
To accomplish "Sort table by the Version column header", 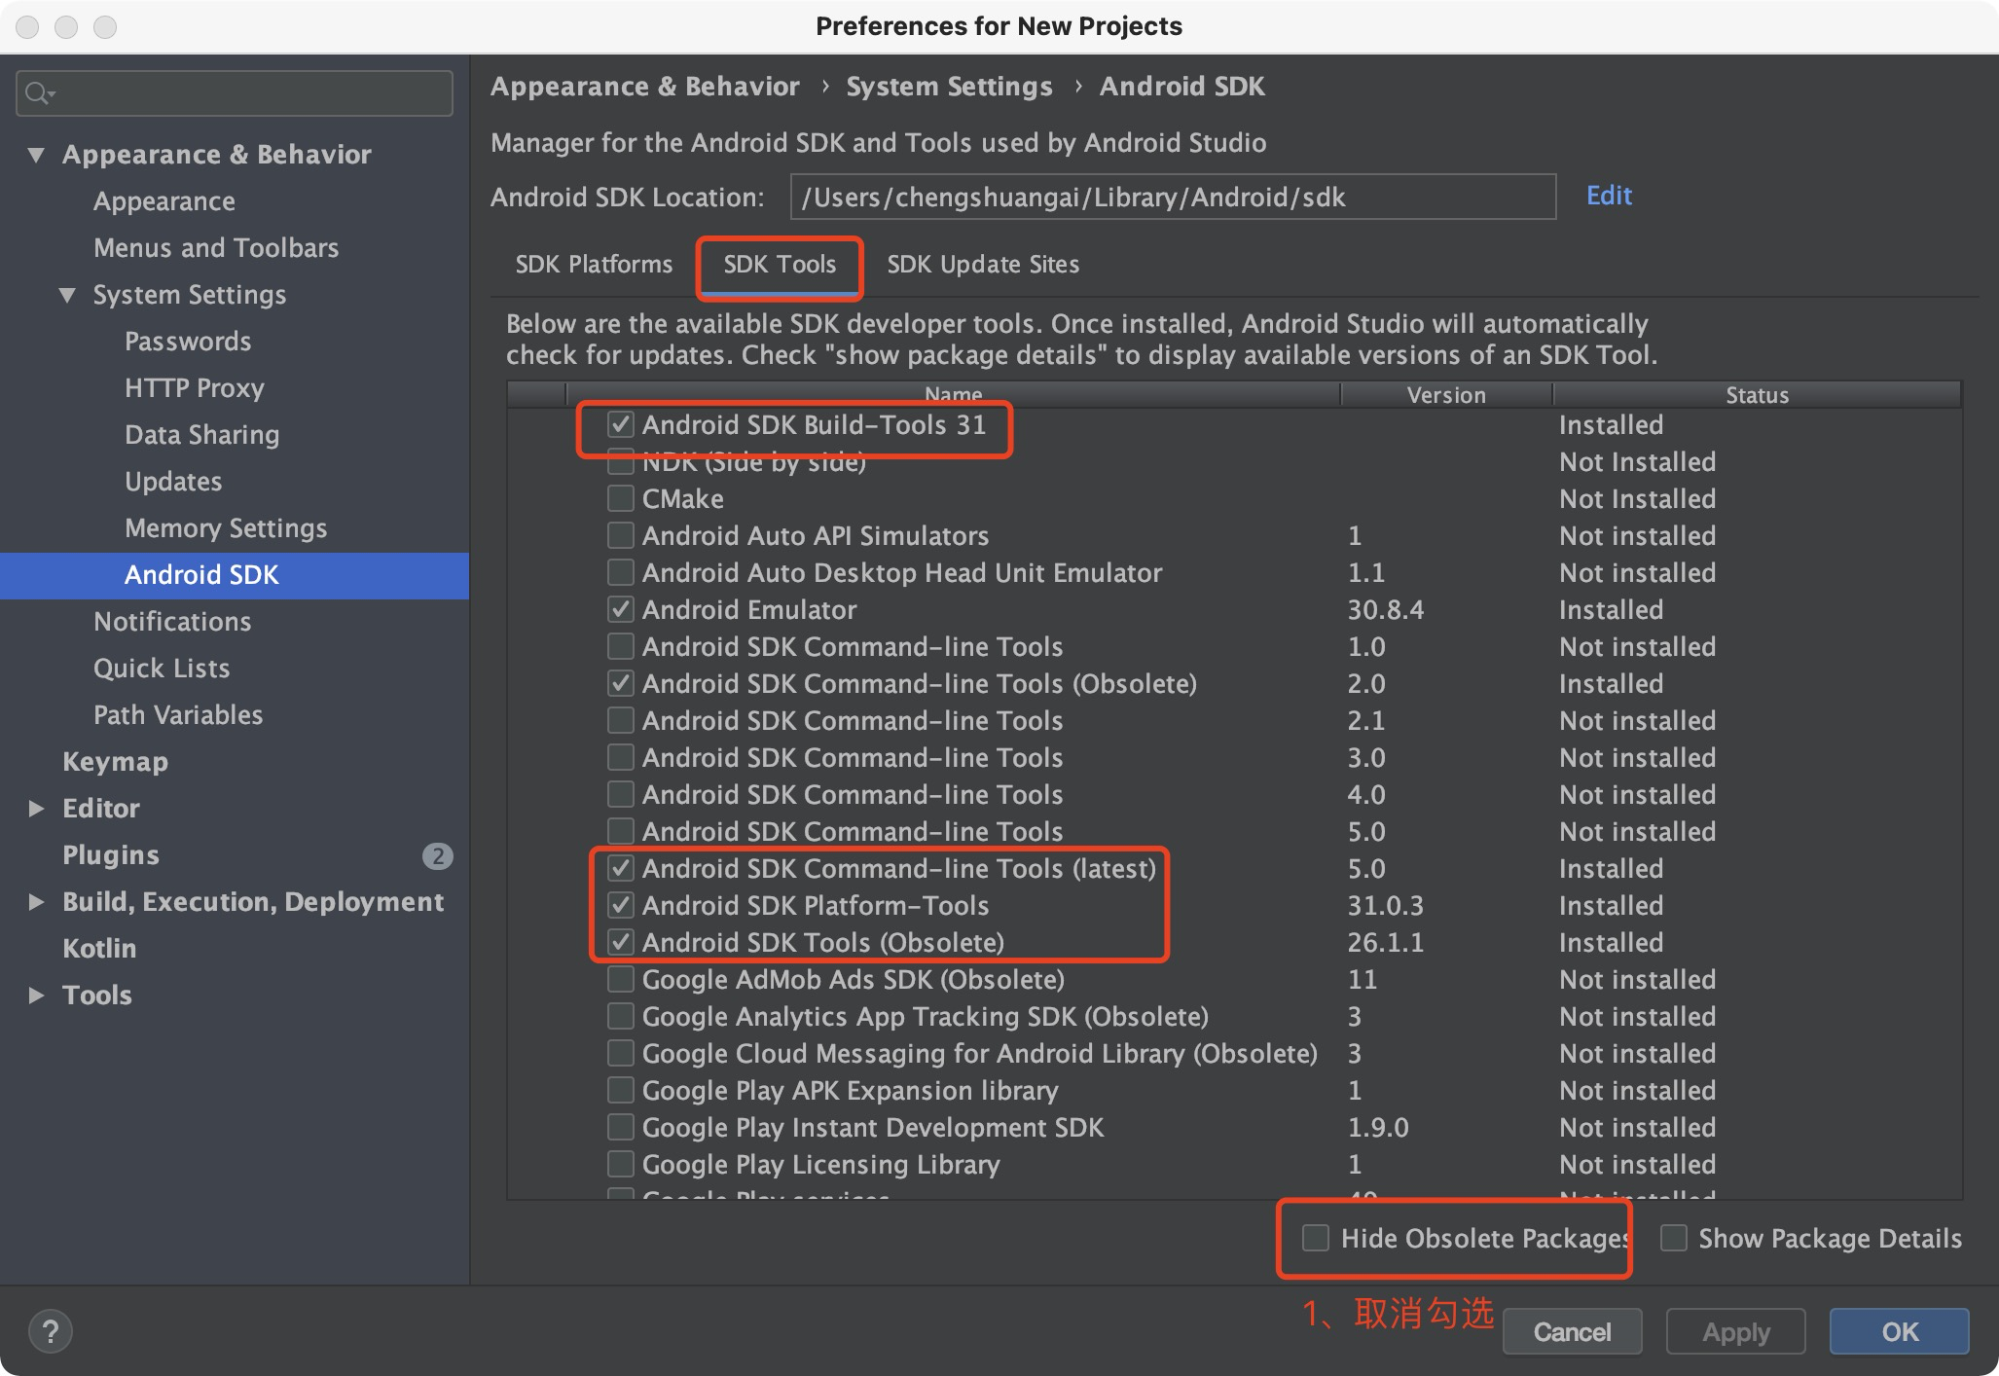I will pyautogui.click(x=1446, y=394).
